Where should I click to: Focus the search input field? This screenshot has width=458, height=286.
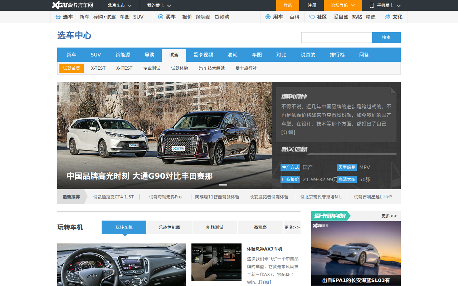tap(337, 38)
